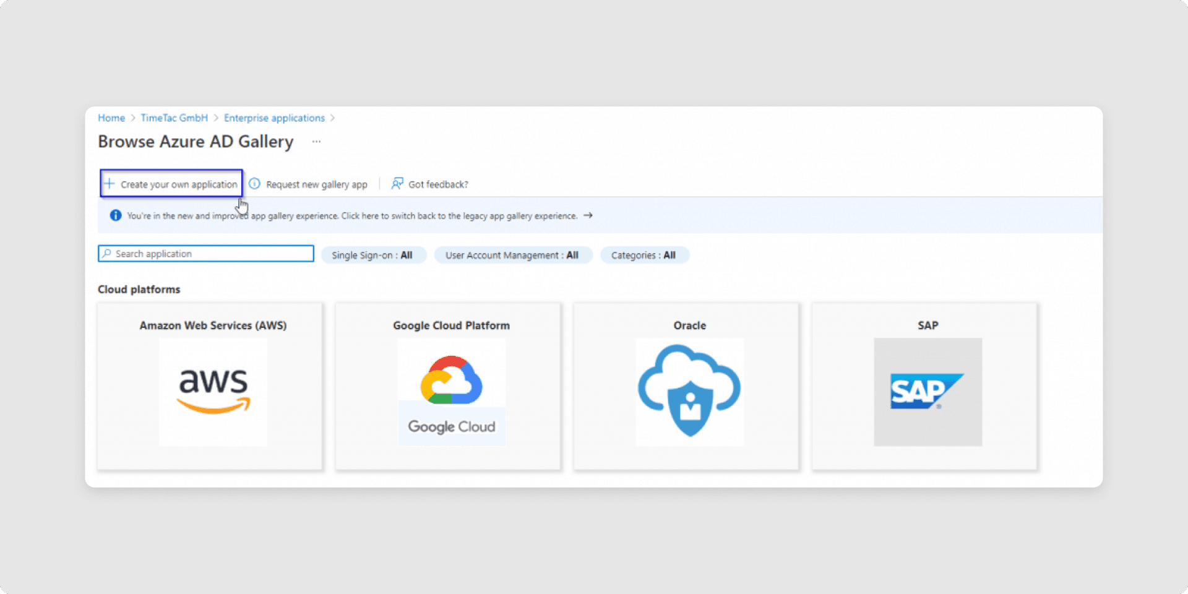Screen dimensions: 1188x594
Task: Choose the SAP logo image
Action: tap(927, 391)
